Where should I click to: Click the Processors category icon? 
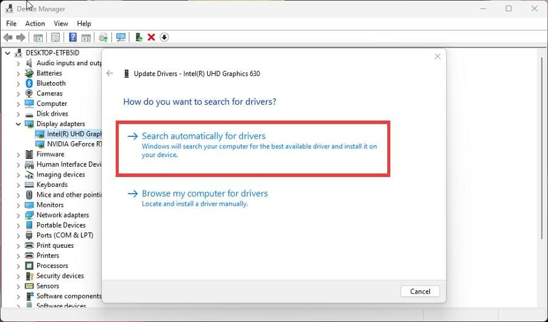(x=29, y=266)
